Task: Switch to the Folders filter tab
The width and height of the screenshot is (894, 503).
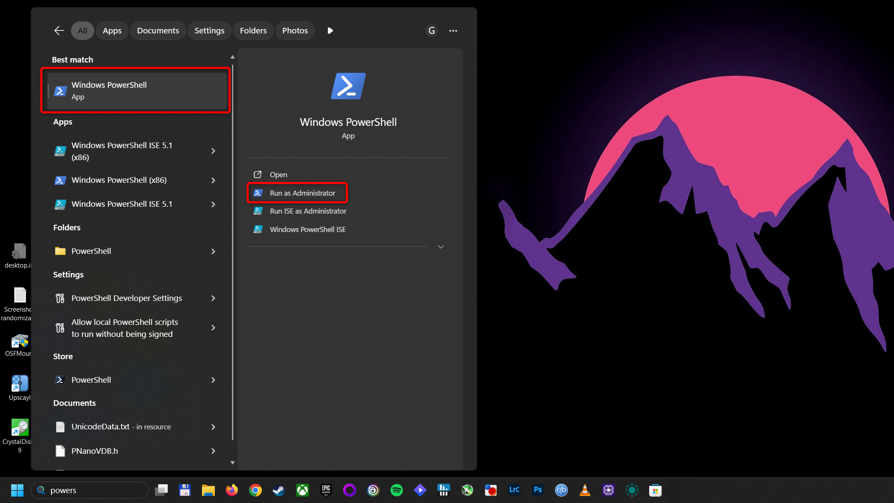Action: coord(253,30)
